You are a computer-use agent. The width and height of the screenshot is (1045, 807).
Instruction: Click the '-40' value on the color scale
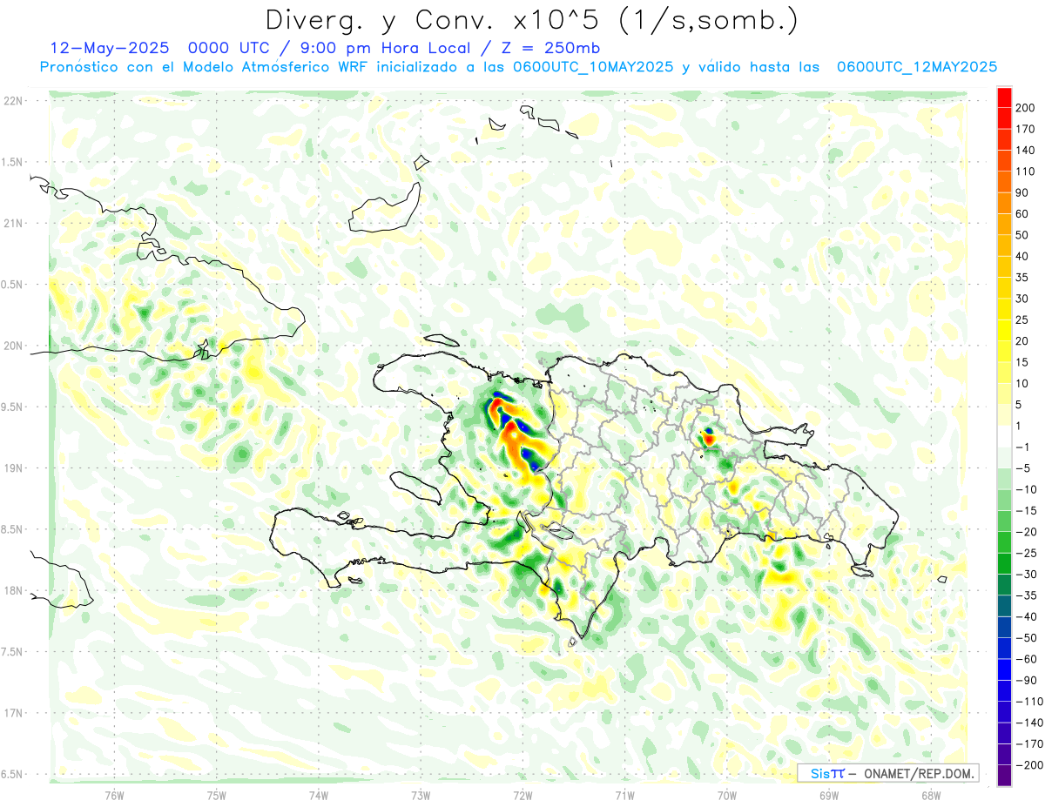point(1026,616)
